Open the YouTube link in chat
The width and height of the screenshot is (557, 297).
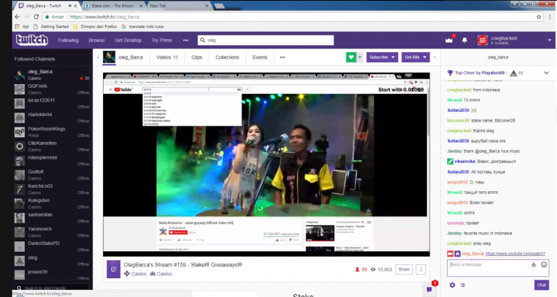pyautogui.click(x=515, y=254)
